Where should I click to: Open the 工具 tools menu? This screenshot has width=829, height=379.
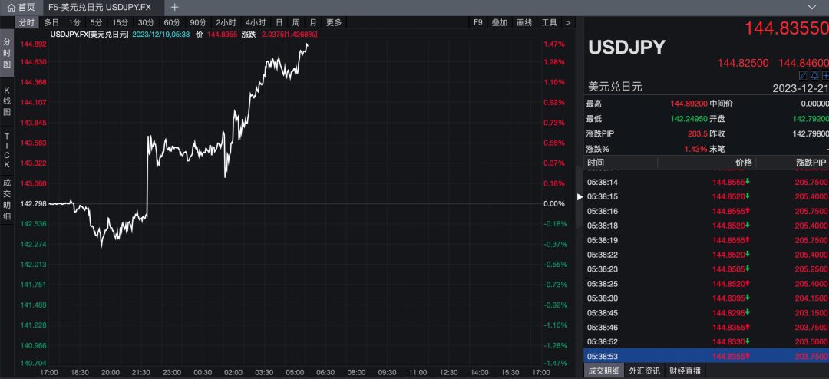[549, 22]
